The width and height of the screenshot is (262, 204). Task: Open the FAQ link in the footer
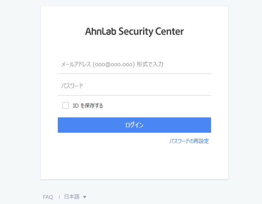48,197
